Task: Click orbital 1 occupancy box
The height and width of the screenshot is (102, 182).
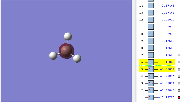Action: tap(151, 97)
